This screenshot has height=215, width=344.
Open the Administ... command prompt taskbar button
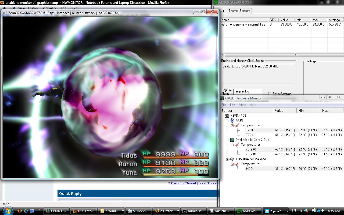(193, 211)
